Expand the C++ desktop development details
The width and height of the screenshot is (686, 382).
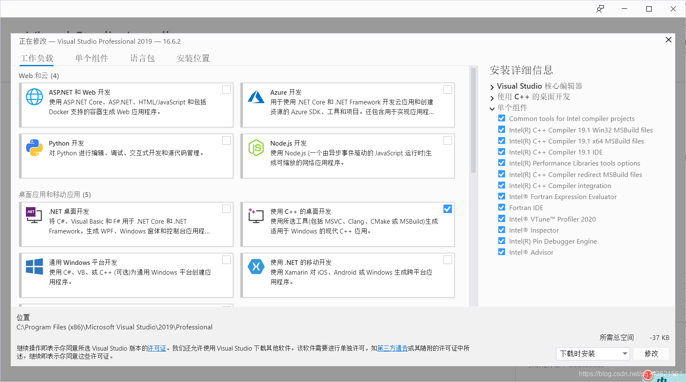(x=492, y=98)
